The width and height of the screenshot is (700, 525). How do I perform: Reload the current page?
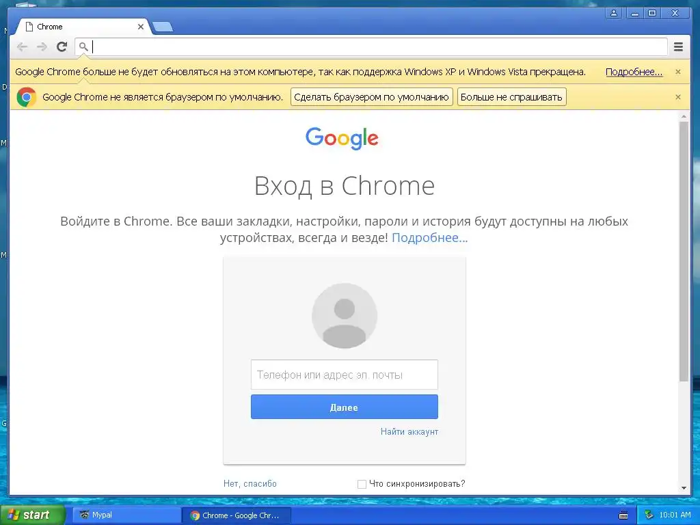[x=62, y=46]
